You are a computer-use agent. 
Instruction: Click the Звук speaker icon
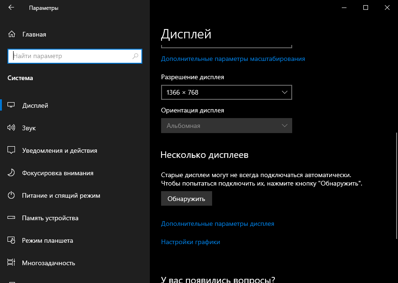[x=11, y=127]
